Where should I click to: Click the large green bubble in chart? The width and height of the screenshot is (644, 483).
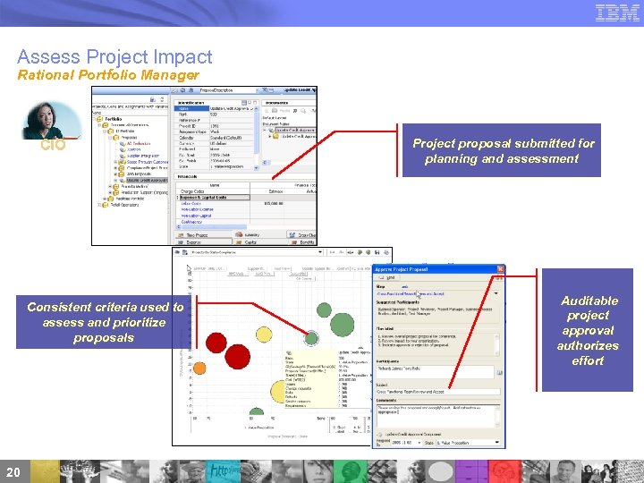342,325
